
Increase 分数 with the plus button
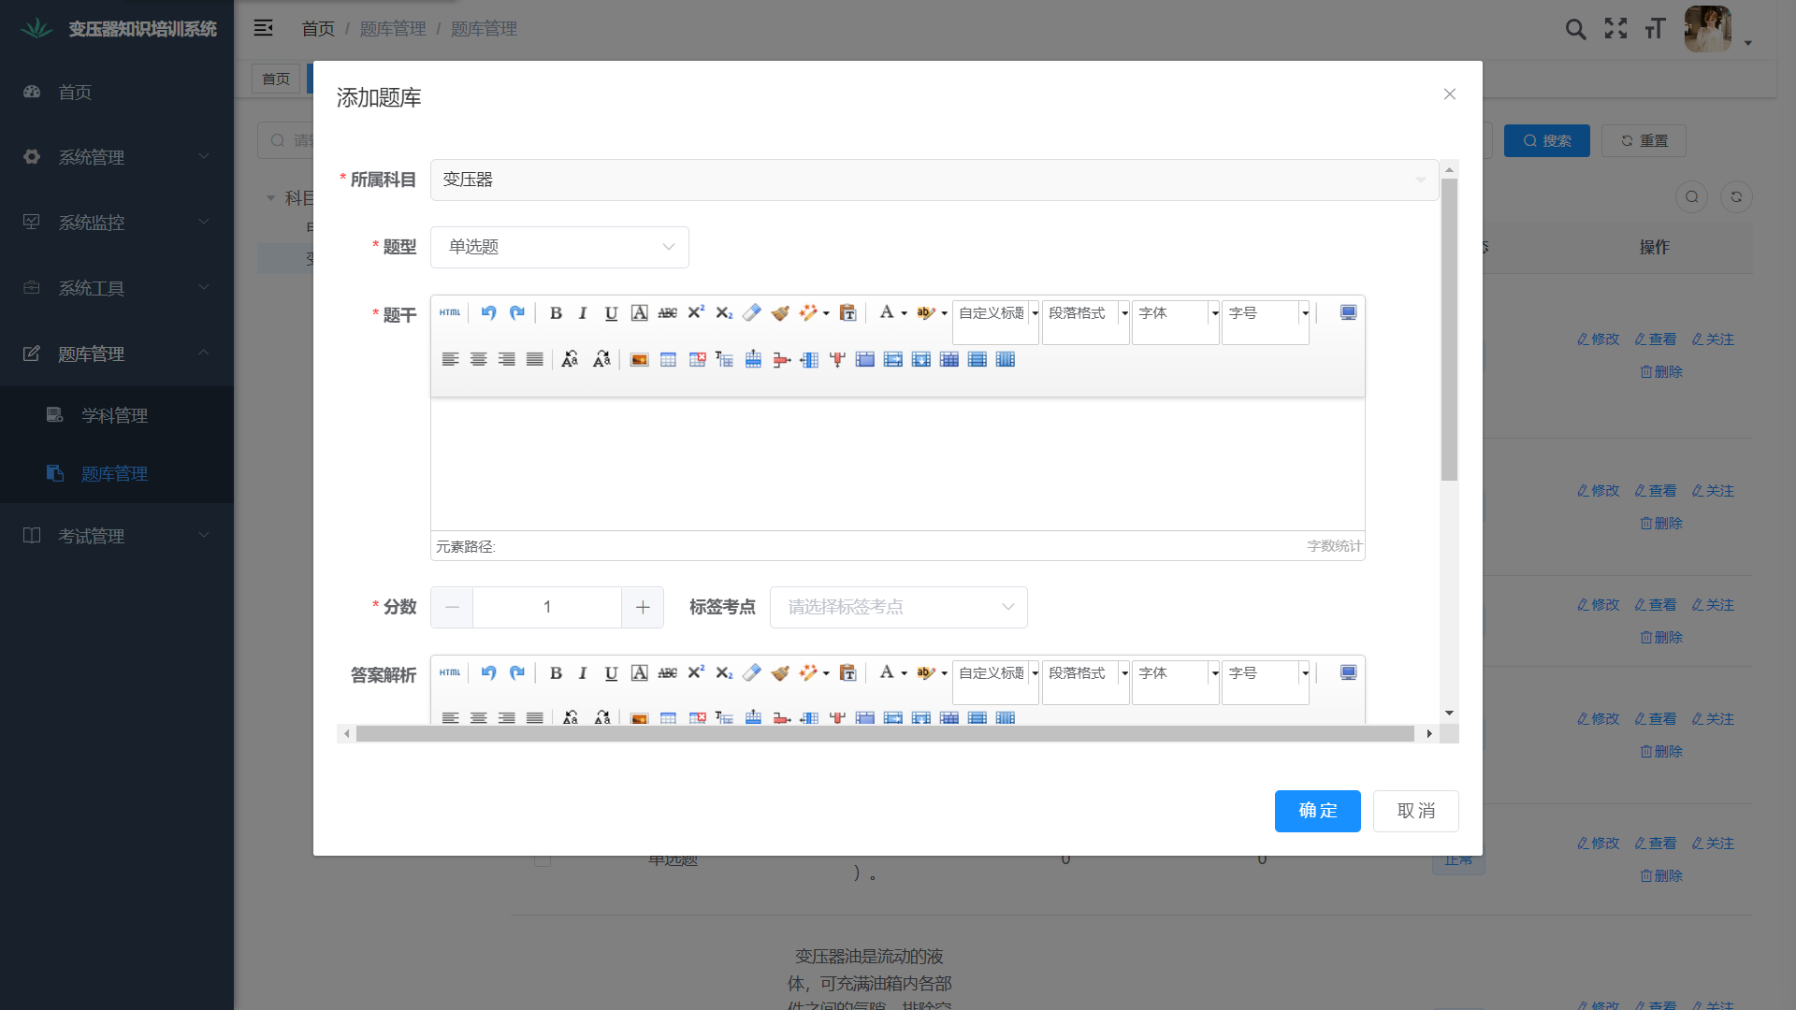click(643, 607)
